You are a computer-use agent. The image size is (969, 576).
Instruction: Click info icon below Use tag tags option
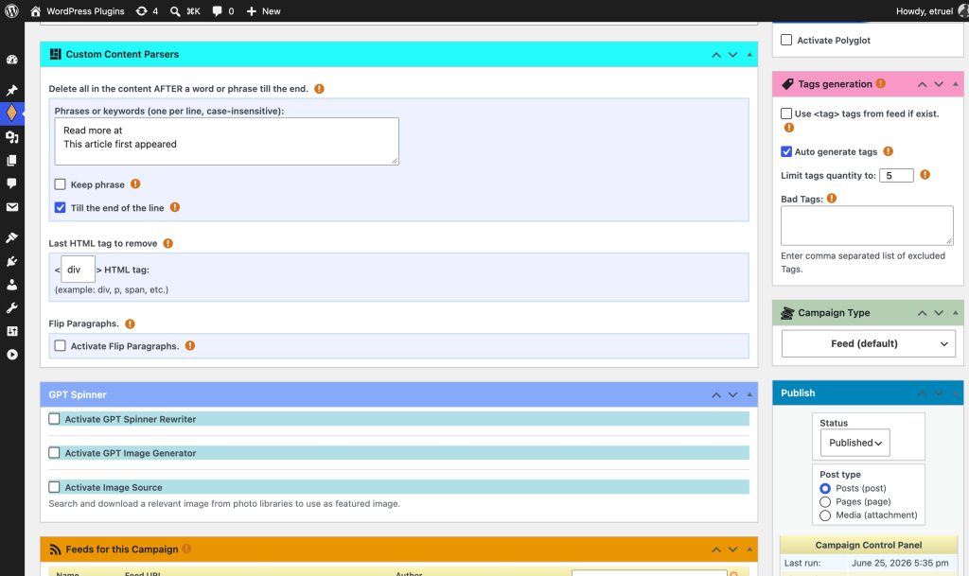[x=789, y=128]
